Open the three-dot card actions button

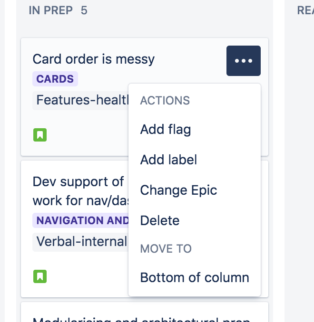244,61
